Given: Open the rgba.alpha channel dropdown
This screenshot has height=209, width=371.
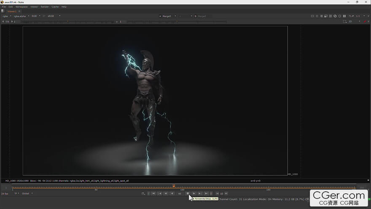Looking at the screenshot, I should 22,16.
